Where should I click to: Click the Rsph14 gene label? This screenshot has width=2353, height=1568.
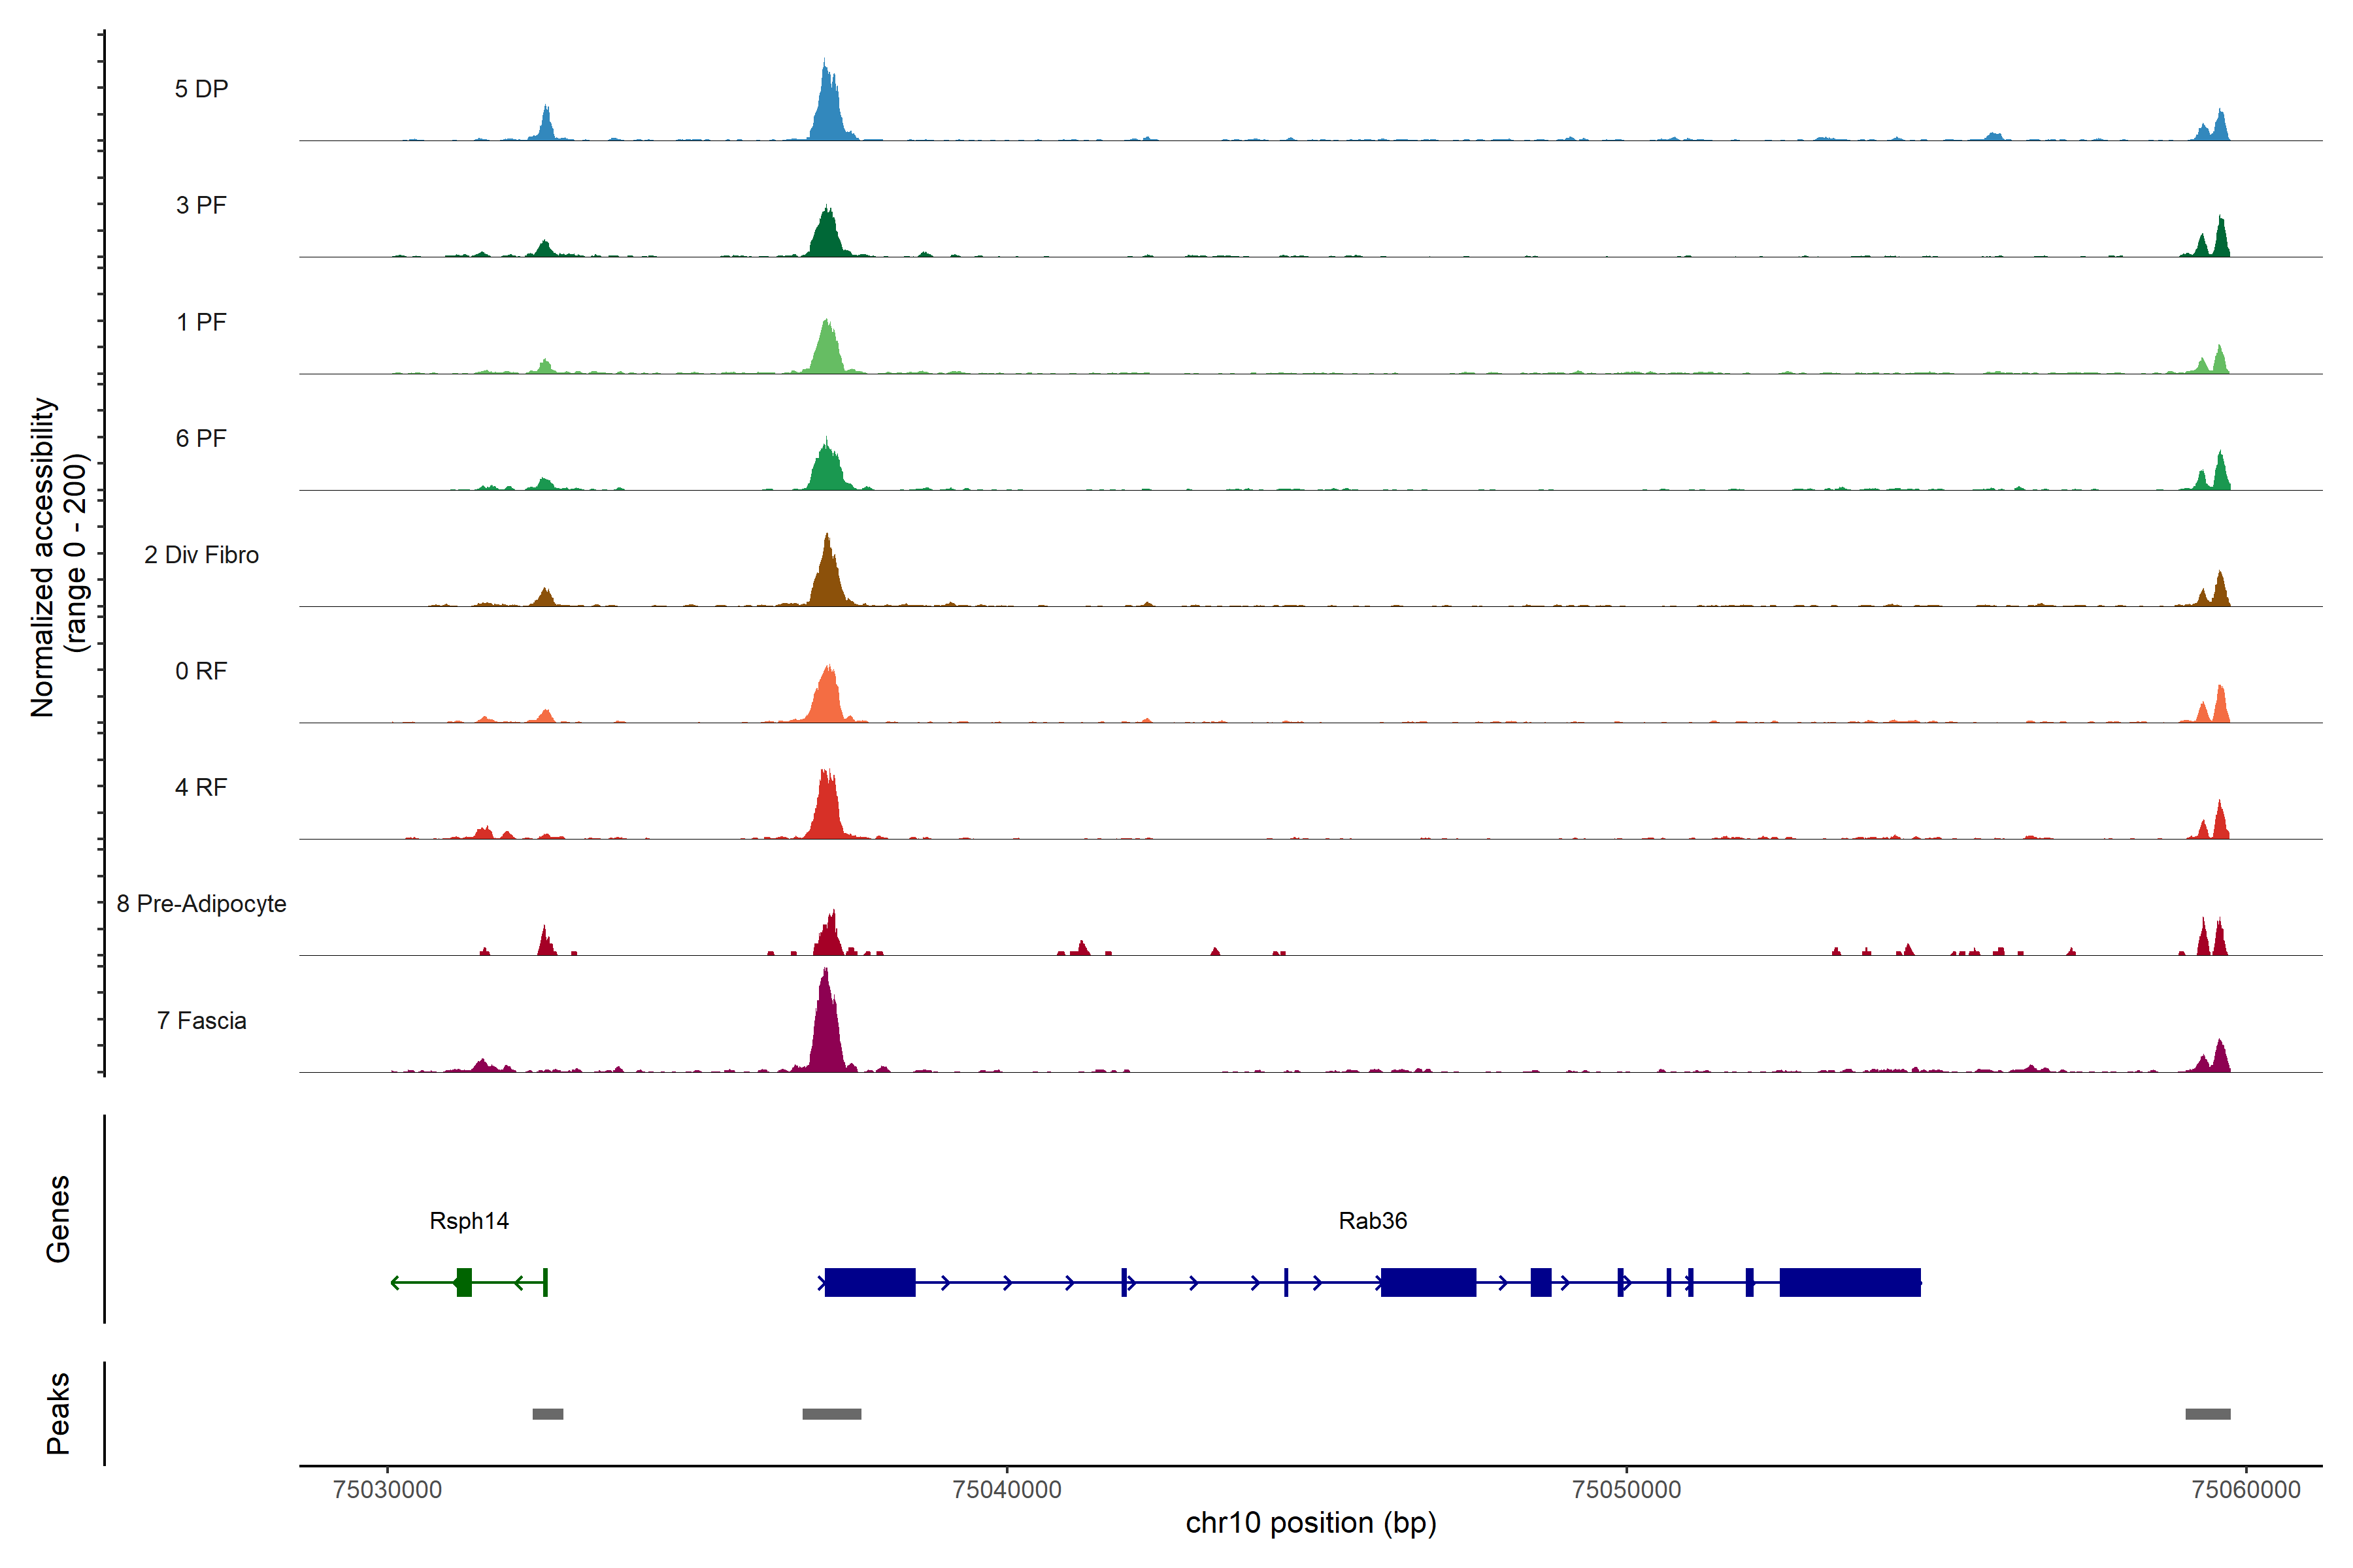468,1220
